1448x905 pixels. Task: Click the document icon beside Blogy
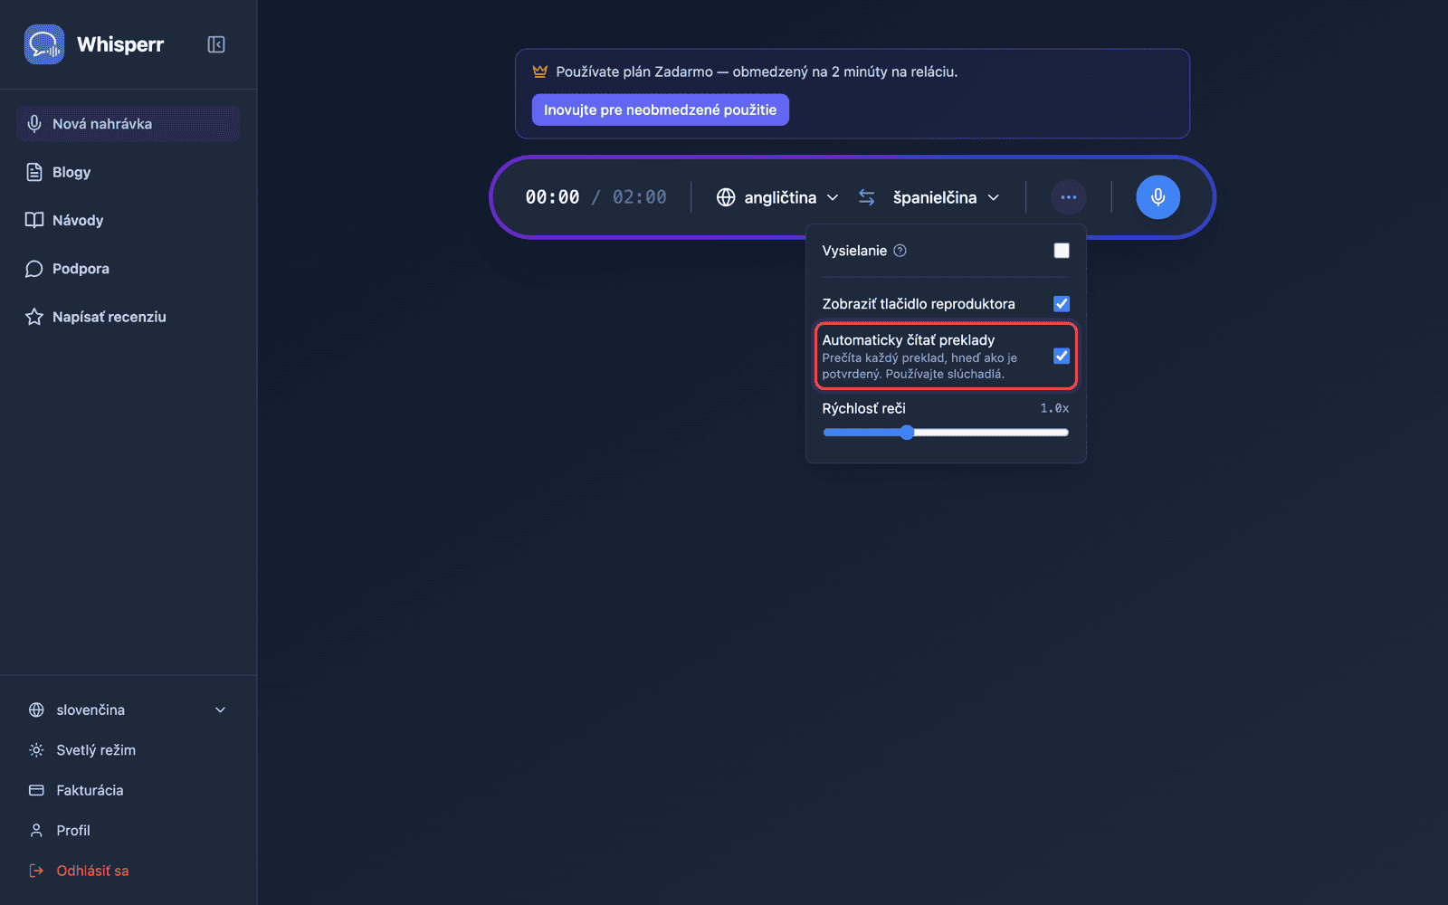tap(34, 172)
